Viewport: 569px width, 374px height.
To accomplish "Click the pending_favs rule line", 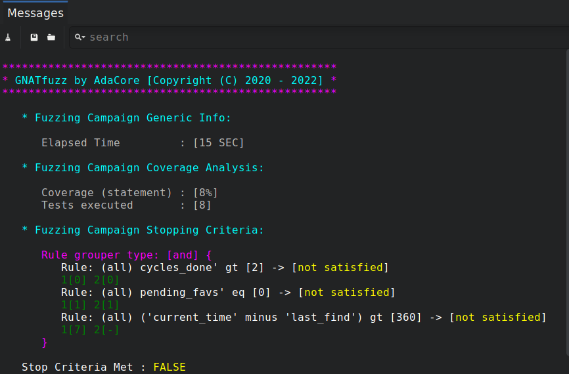I will coord(228,292).
